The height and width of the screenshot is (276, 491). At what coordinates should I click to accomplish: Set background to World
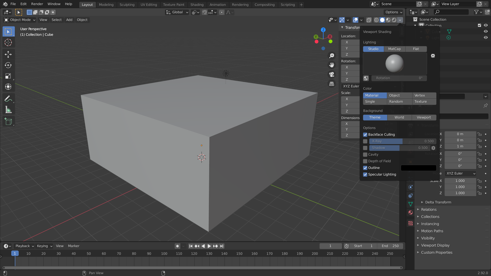point(399,118)
